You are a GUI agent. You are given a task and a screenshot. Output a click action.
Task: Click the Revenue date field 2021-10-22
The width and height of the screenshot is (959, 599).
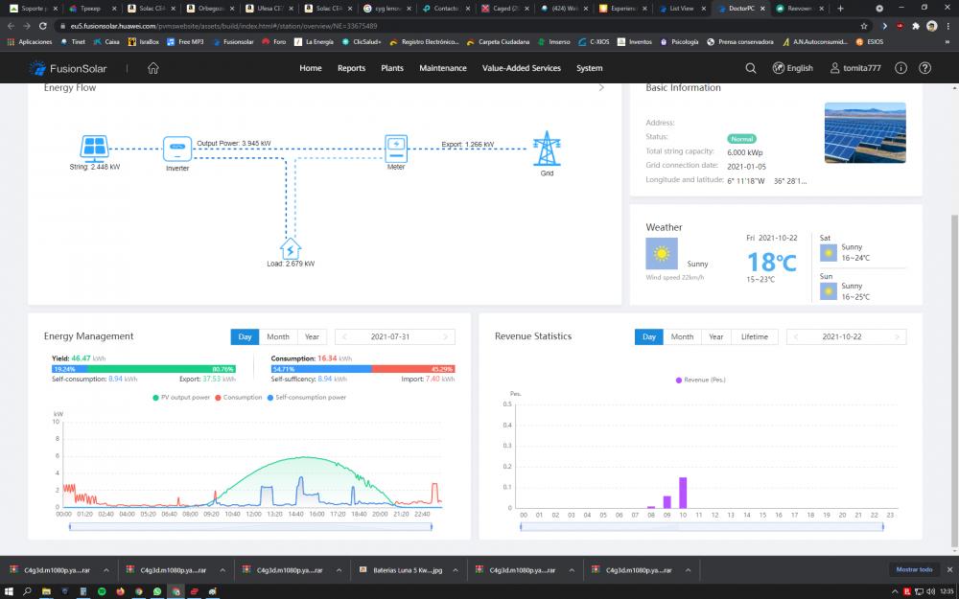[847, 336]
